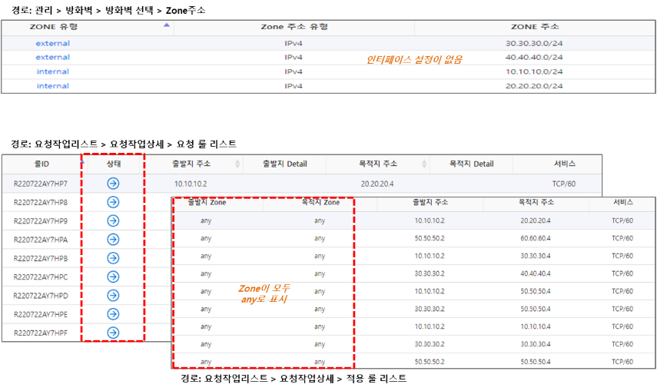Screen dimensions: 657x391
Task: Open internal zone link for 20.20.20.0/24
Action: point(53,85)
